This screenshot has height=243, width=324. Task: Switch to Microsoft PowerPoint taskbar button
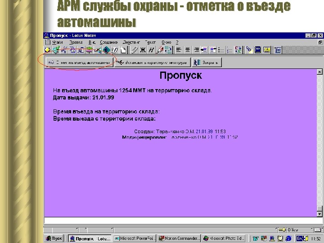[134, 238]
